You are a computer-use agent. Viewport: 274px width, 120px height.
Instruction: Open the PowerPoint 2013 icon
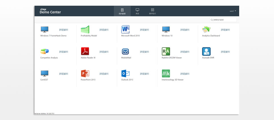pyautogui.click(x=85, y=73)
